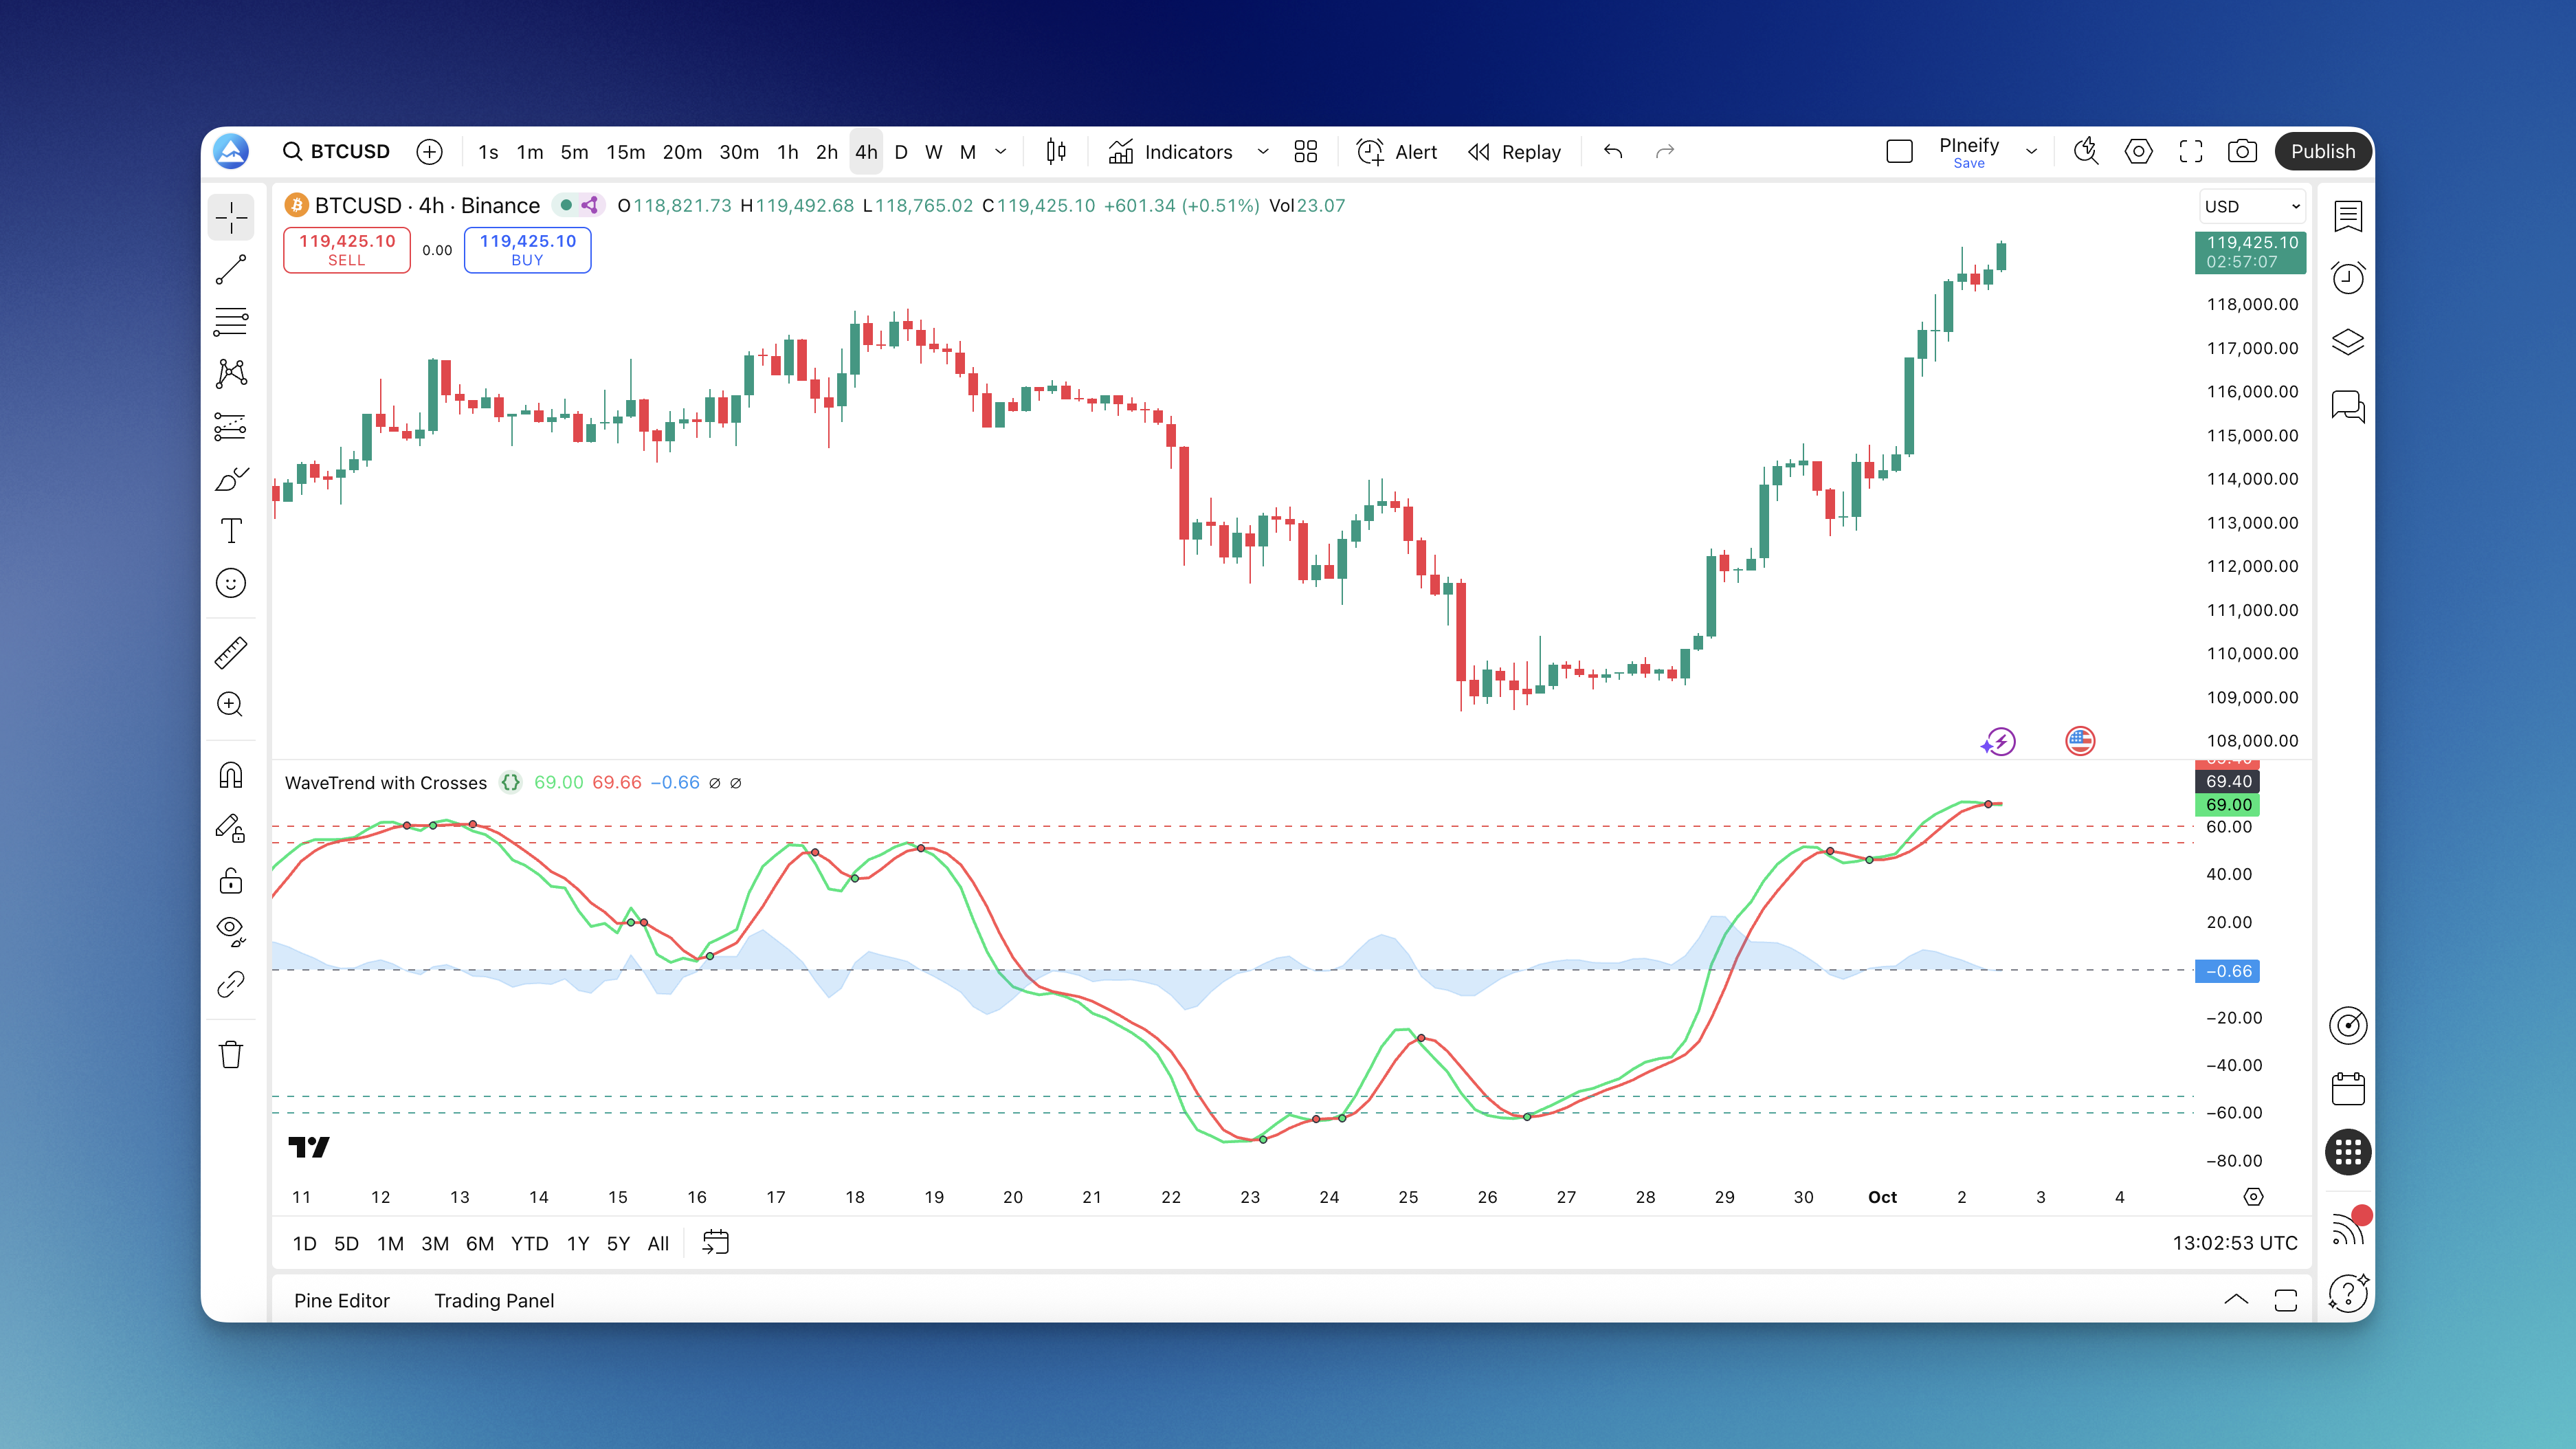Screen dimensions: 2576x1449
Task: Open the Trading Panel tab
Action: click(494, 1300)
